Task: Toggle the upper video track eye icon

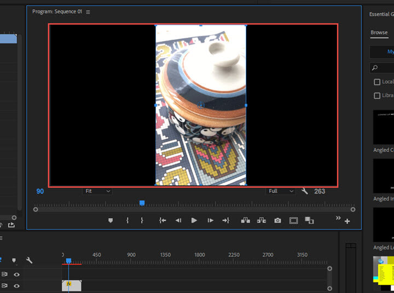Action: click(16, 274)
